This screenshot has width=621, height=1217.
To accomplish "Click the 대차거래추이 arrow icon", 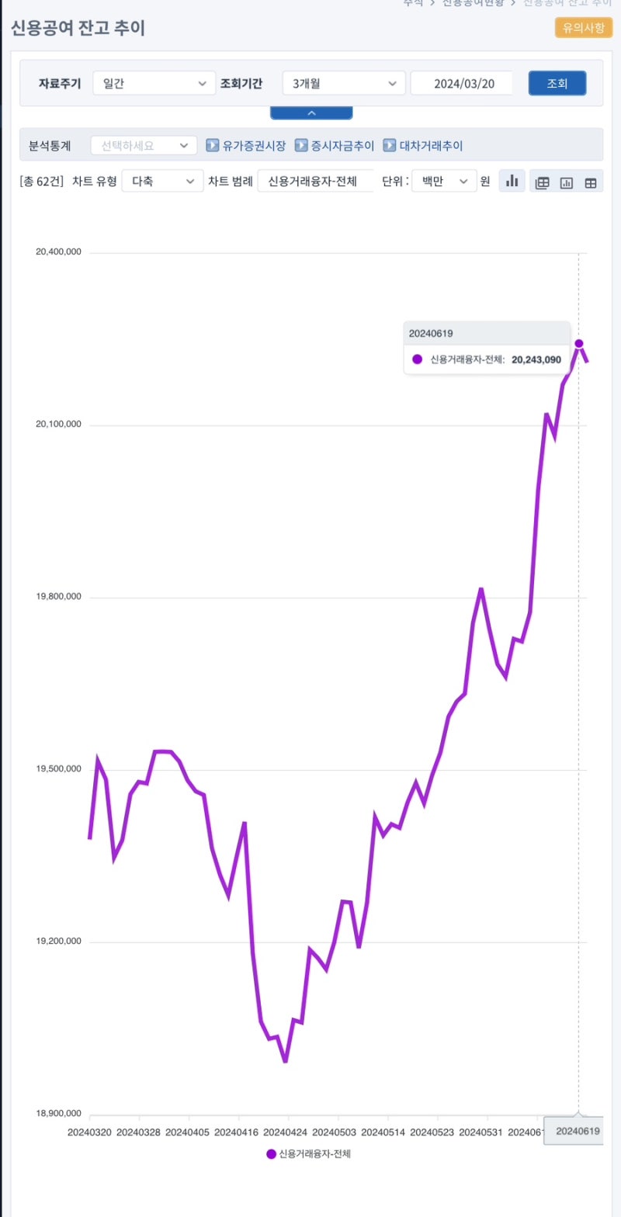I will pos(389,145).
